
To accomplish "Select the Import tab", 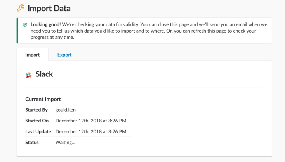I will coord(33,55).
